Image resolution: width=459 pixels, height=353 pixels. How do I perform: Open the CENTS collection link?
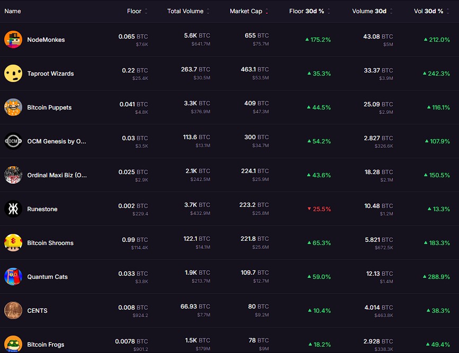tap(37, 311)
